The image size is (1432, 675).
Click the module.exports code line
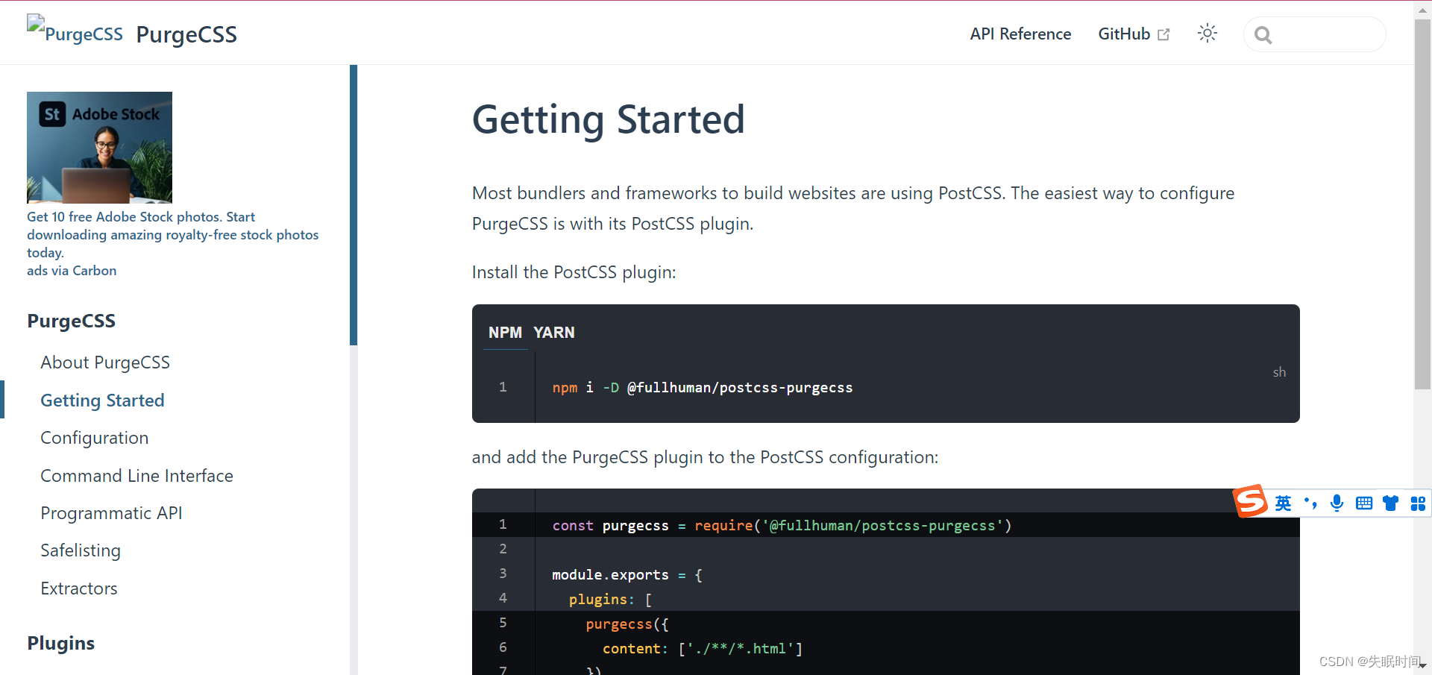pos(627,575)
